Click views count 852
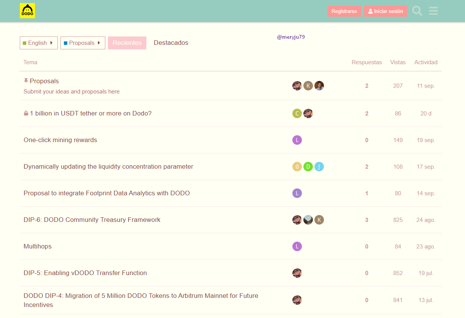 point(398,273)
